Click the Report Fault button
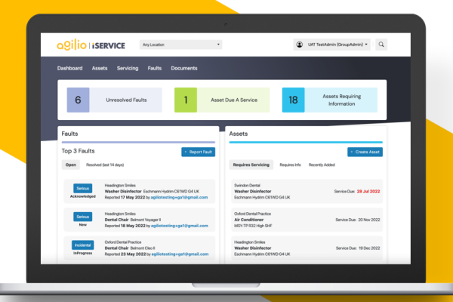This screenshot has width=453, height=302. [x=198, y=152]
